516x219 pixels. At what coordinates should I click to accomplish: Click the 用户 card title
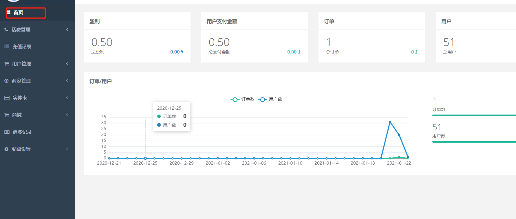tap(447, 21)
